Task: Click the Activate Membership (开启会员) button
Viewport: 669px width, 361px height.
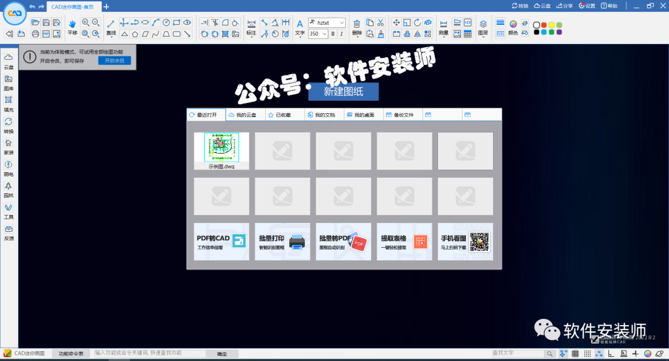Action: click(115, 61)
